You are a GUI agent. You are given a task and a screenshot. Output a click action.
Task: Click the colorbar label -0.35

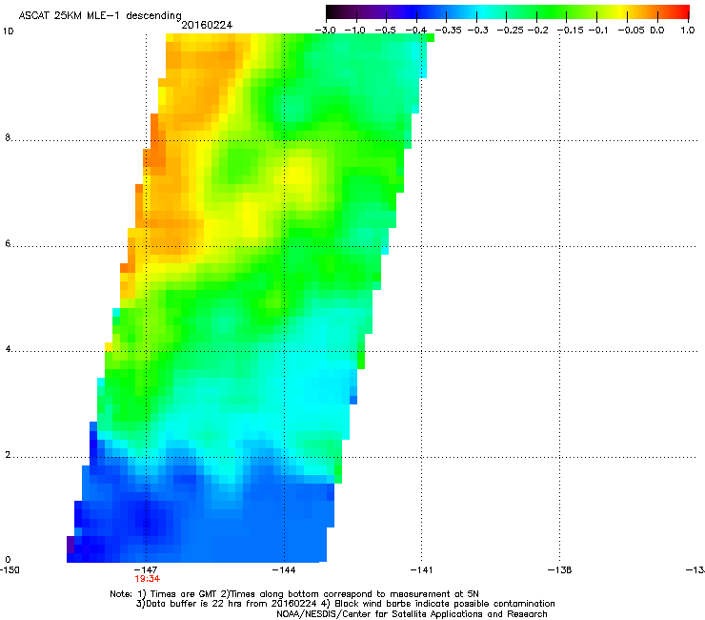click(448, 31)
